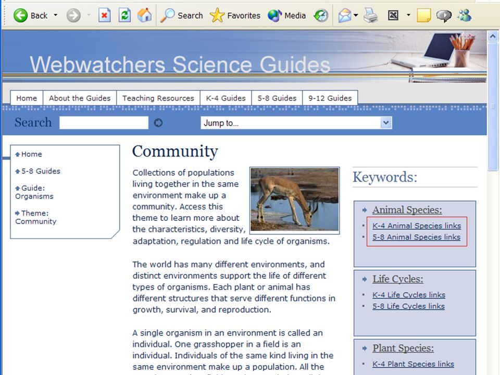The image size is (500, 375).
Task: Open 5-8 Animal Species links
Action: (416, 237)
